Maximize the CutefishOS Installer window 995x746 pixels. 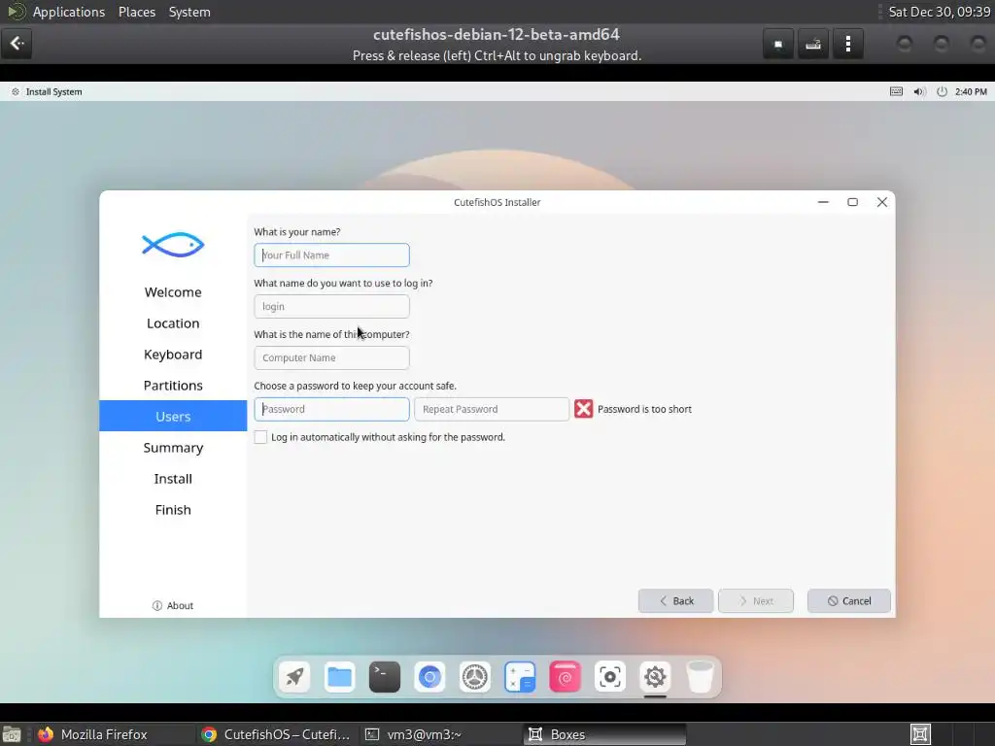pyautogui.click(x=852, y=202)
